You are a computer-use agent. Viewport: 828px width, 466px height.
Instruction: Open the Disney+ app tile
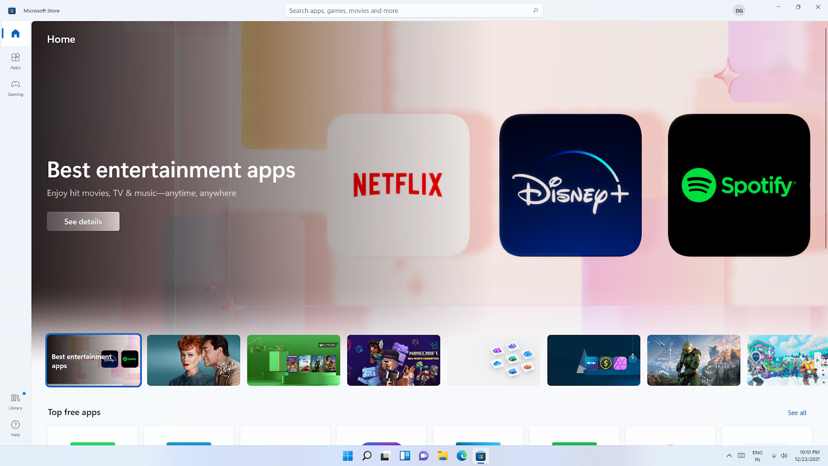click(x=570, y=185)
